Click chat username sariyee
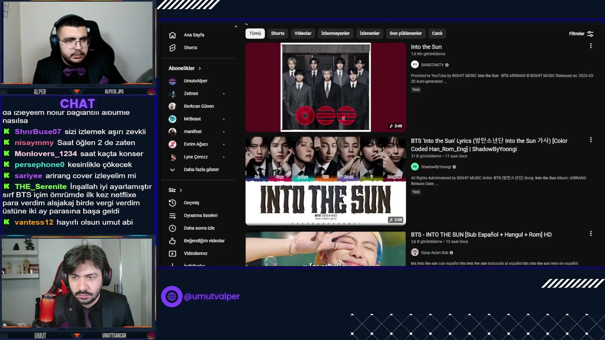The height and width of the screenshot is (340, 605). pyautogui.click(x=28, y=176)
